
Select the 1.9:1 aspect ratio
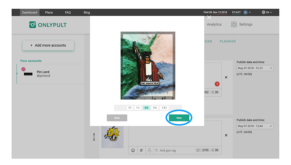[164, 108]
